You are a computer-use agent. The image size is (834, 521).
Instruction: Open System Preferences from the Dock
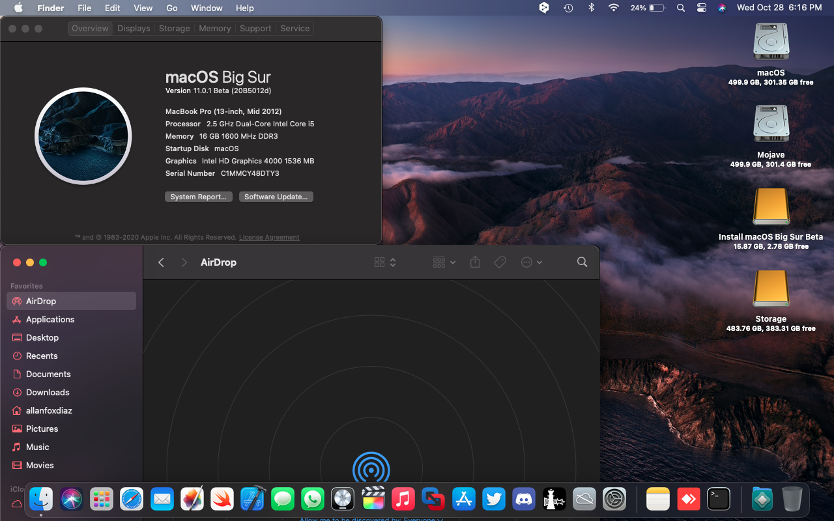click(x=614, y=500)
